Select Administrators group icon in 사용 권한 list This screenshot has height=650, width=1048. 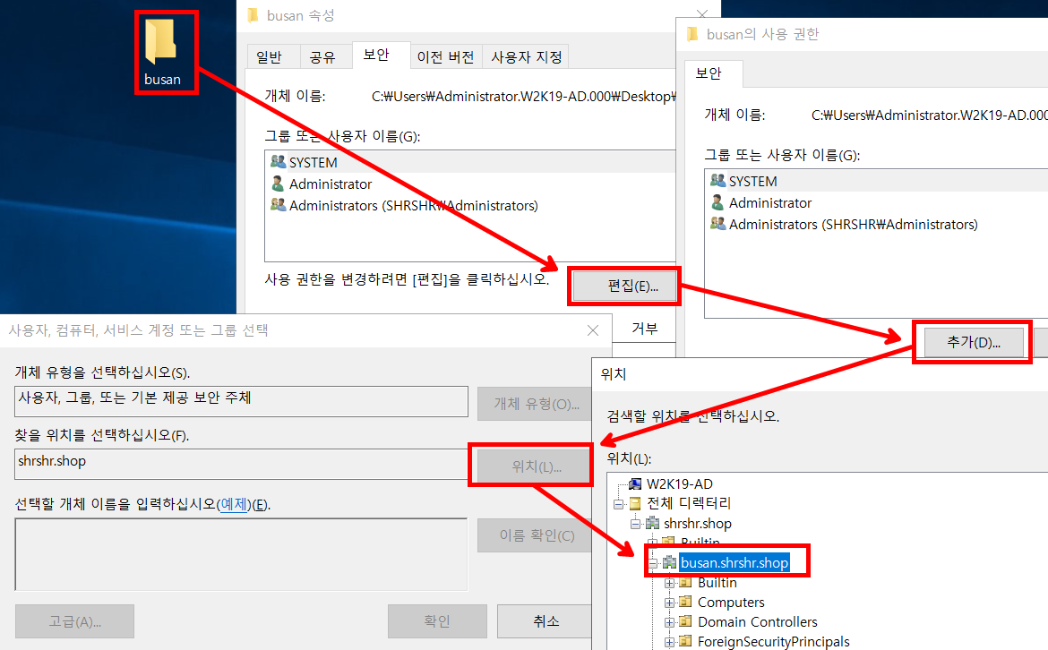[717, 223]
